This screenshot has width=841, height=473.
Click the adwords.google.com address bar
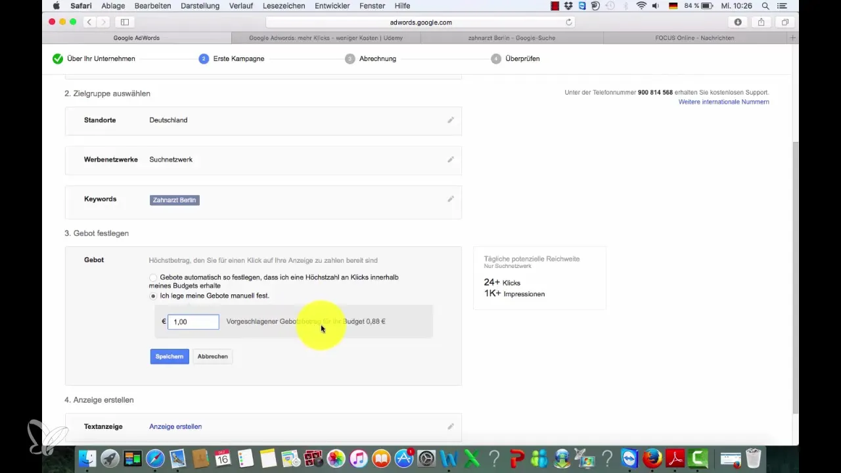pyautogui.click(x=420, y=22)
